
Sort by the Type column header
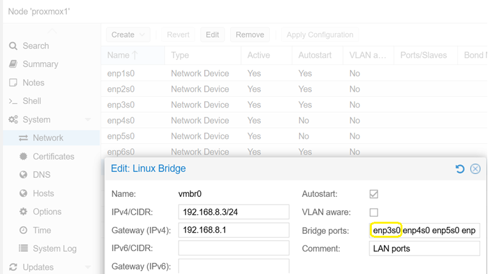click(x=203, y=55)
